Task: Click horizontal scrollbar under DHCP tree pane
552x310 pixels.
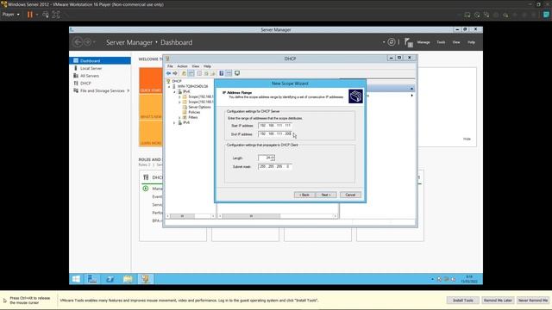Action: 191,216
